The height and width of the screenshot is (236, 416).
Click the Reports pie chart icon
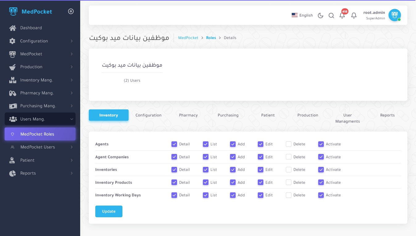pos(13,173)
